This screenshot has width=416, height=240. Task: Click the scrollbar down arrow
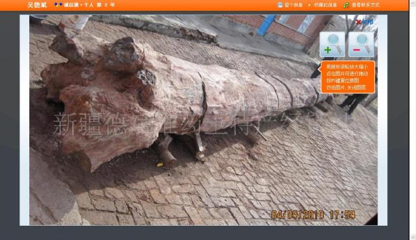(413, 237)
